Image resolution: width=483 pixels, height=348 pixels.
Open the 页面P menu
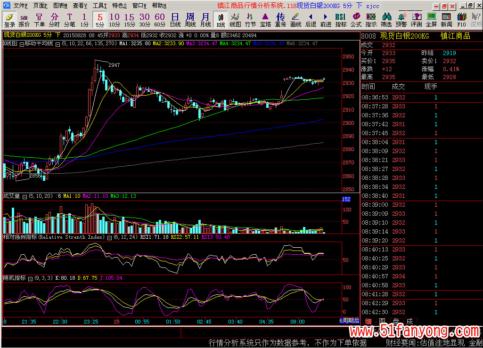tap(41, 6)
